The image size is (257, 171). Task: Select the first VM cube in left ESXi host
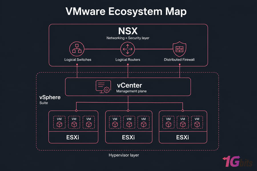(x=59, y=125)
